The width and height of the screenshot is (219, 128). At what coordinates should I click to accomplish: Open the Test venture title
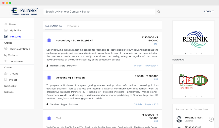(x=59, y=118)
